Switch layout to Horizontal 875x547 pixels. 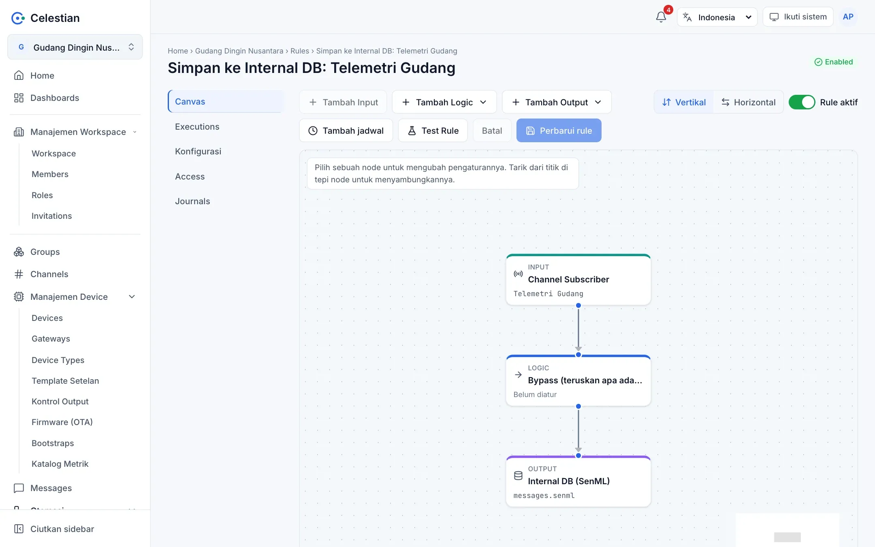[x=748, y=102]
